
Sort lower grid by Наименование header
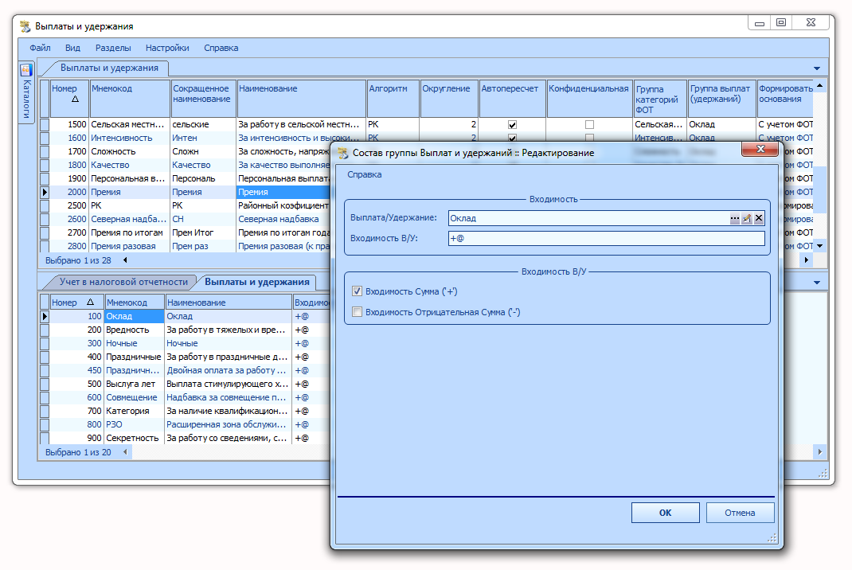(229, 303)
